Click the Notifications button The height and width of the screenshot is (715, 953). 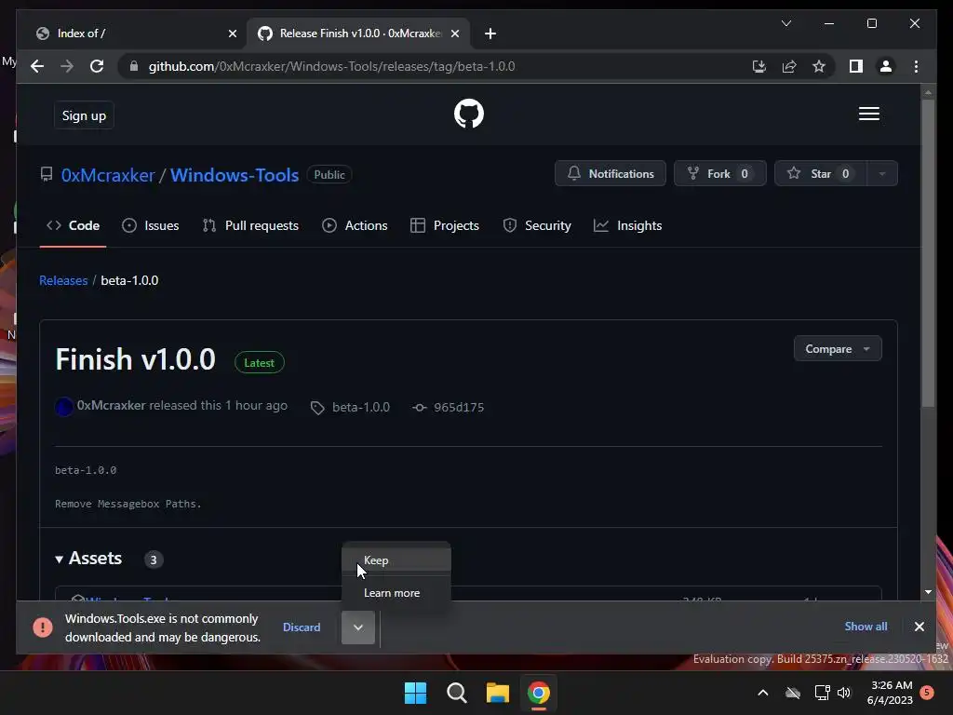611,174
